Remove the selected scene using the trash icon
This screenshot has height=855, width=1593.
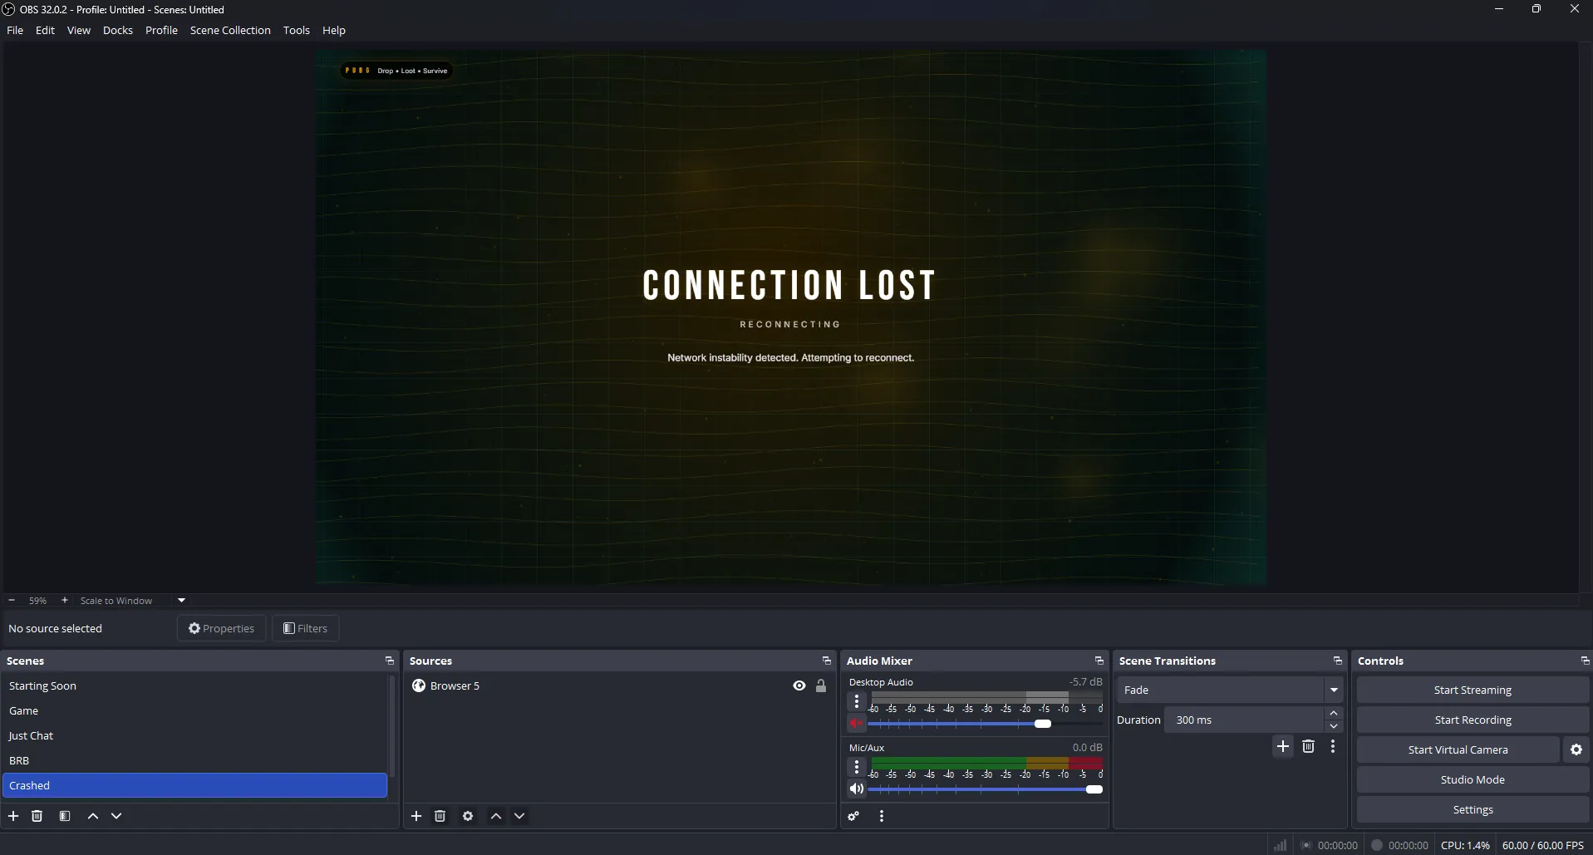[37, 816]
